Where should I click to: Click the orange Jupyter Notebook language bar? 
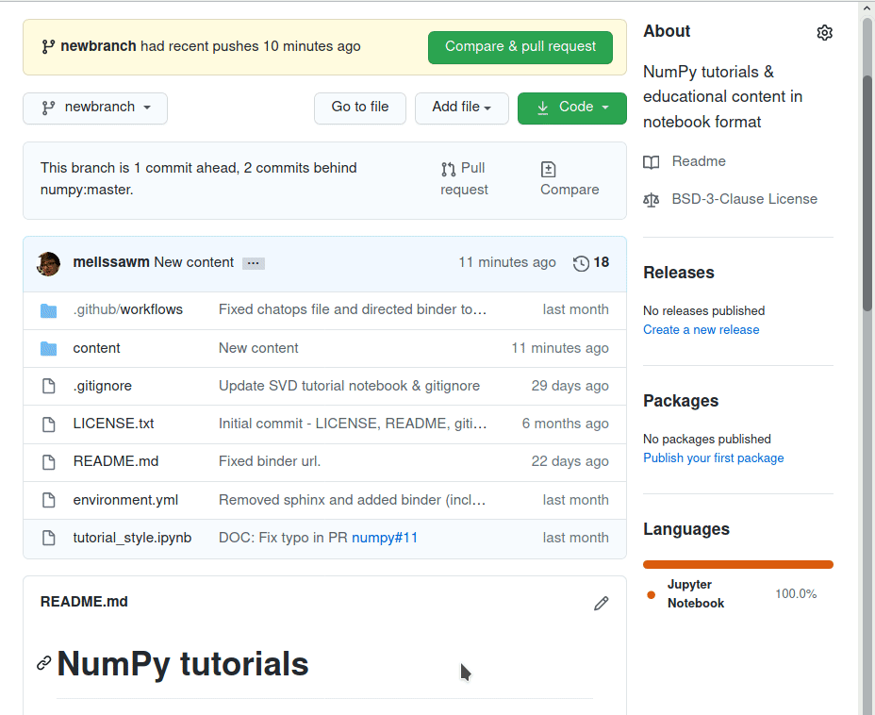(x=737, y=564)
